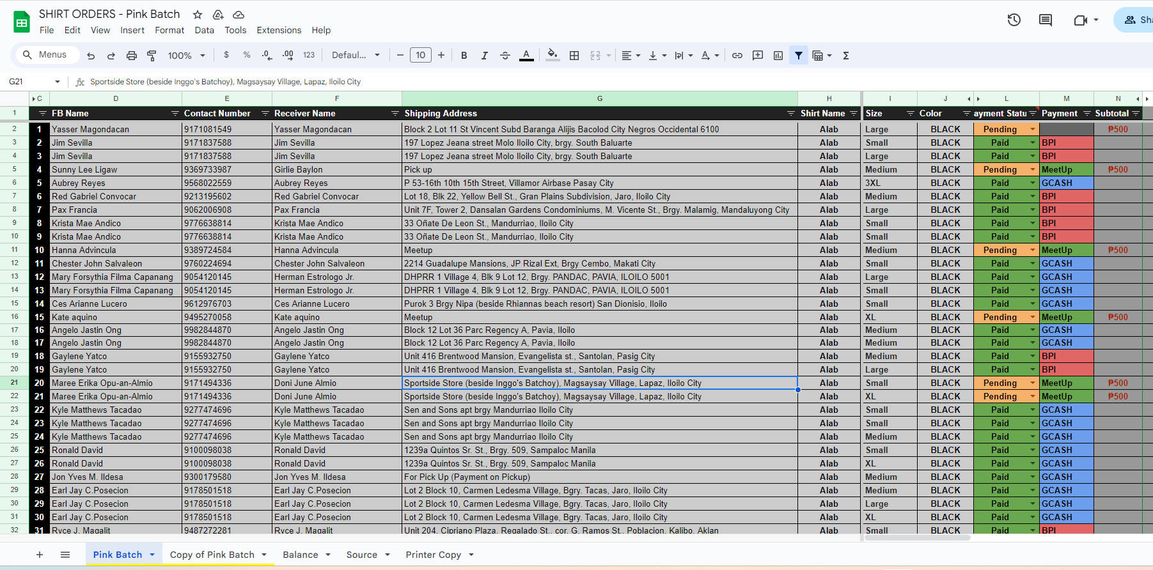Decrease font size with minus button
The height and width of the screenshot is (570, 1153).
(400, 56)
